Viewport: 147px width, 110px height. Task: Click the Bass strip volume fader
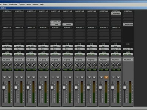tap(64, 87)
